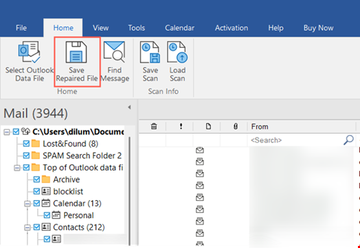The width and height of the screenshot is (360, 248).
Task: Uncheck the root C:\Users\dilum checkbox
Action: click(16, 132)
